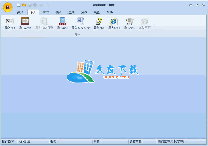
Task: Click the 作者 status bar label
Action: 96,142
